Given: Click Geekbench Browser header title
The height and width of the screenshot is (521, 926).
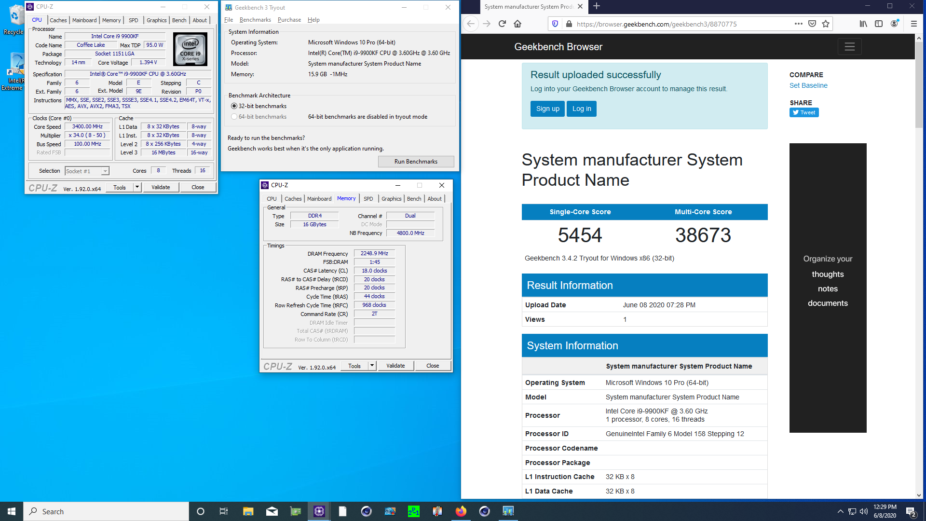Looking at the screenshot, I should (x=558, y=47).
